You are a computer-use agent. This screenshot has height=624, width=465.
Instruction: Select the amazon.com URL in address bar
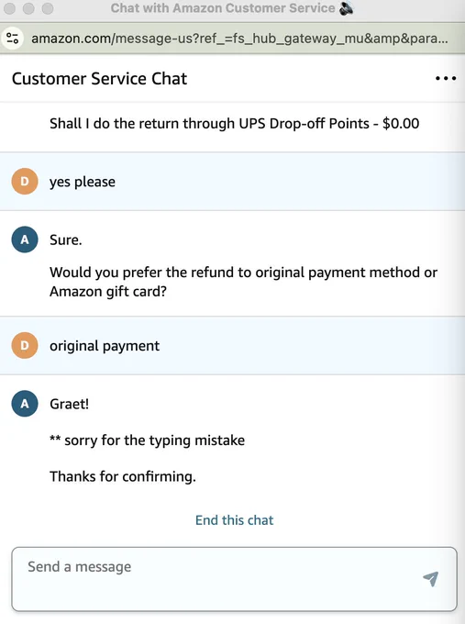point(239,39)
